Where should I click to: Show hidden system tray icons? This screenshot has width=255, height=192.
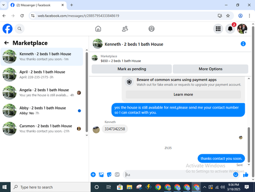(x=205, y=187)
